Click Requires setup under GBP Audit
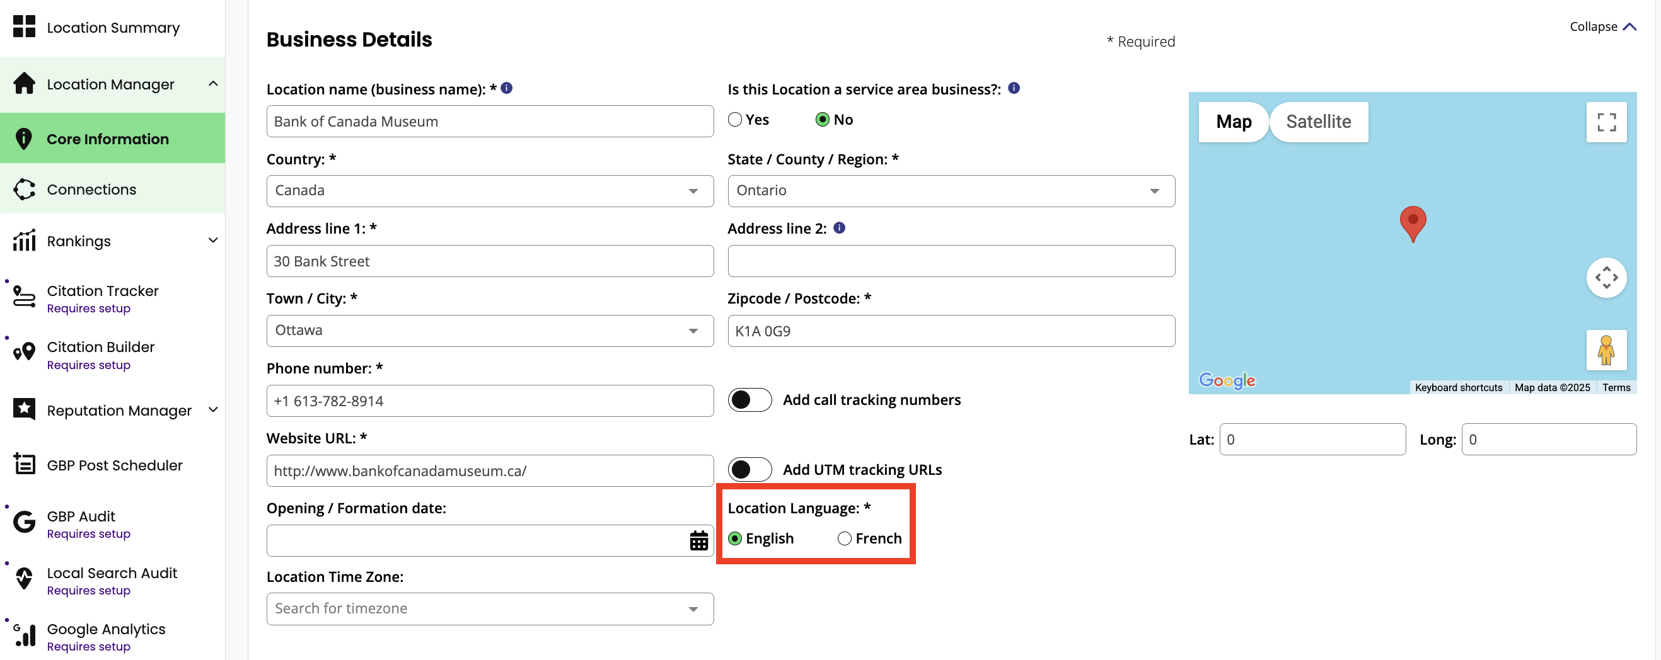Screen dimensions: 1661x660 tap(88, 534)
